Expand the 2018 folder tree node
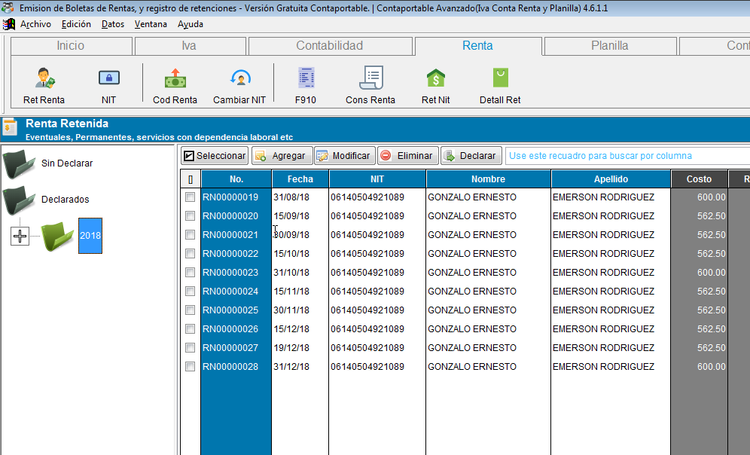This screenshot has width=750, height=455. [20, 237]
